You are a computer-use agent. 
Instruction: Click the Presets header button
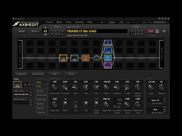point(57,27)
